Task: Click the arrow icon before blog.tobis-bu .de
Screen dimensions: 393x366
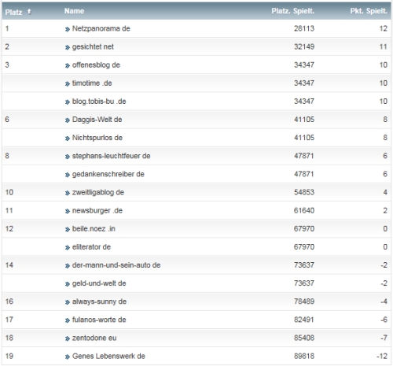Action: [68, 102]
